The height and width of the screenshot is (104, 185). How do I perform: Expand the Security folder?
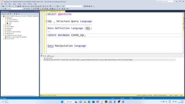coord(4,25)
